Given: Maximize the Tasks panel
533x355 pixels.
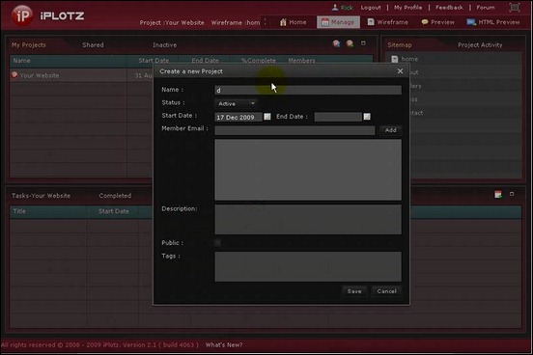Looking at the screenshot, I should tap(512, 194).
